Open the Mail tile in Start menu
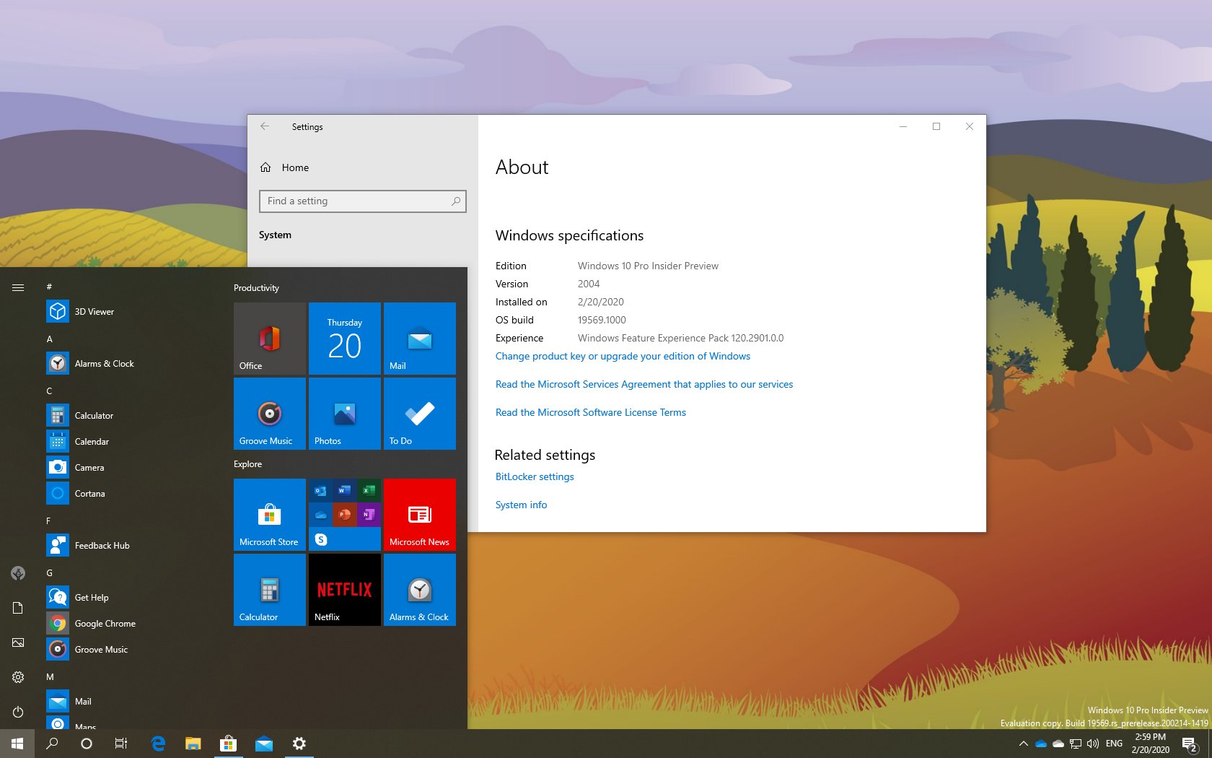Screen dimensions: 1212x758 [420, 339]
